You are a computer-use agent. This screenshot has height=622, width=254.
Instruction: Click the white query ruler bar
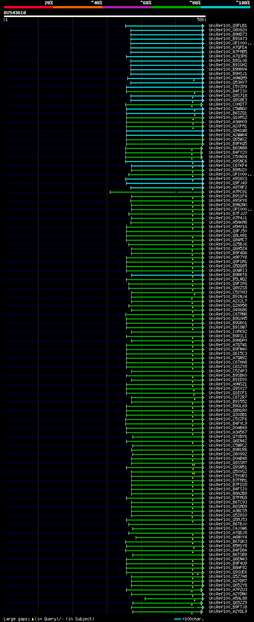click(105, 16)
